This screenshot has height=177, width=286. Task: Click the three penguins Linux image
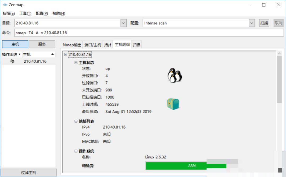[x=175, y=75]
